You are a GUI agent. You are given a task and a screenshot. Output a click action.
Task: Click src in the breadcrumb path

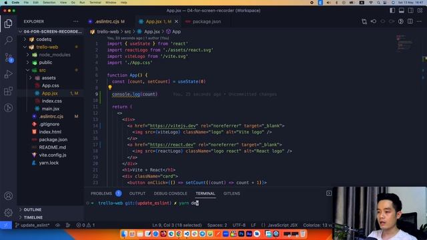coord(127,31)
